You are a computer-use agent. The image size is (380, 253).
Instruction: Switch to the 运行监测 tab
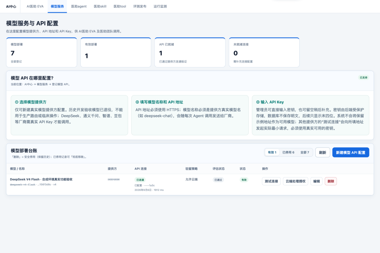tap(160, 7)
